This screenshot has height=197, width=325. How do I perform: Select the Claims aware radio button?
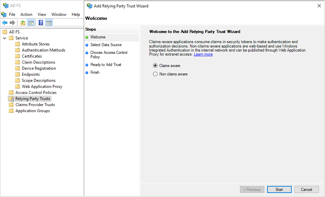point(155,66)
